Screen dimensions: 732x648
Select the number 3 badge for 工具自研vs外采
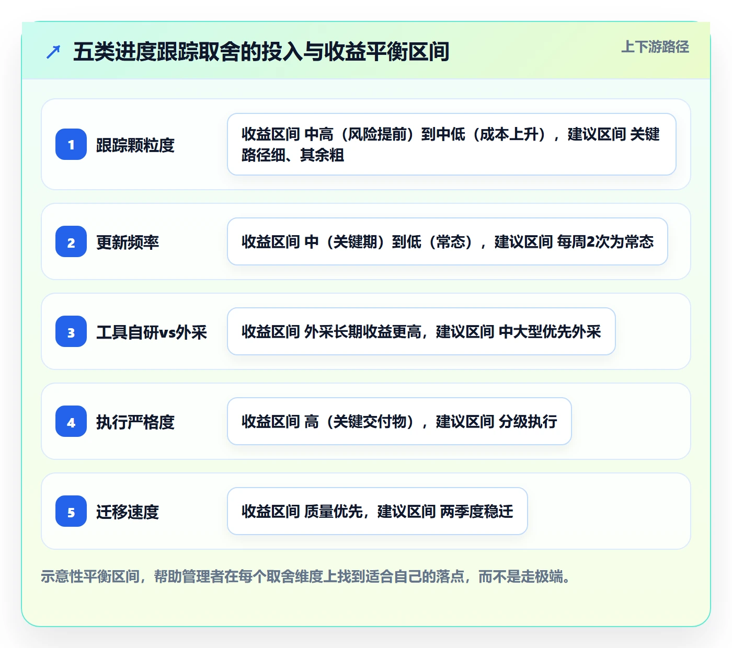(71, 331)
